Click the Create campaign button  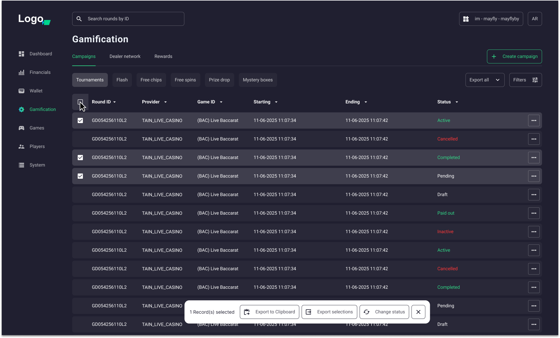[x=514, y=56]
